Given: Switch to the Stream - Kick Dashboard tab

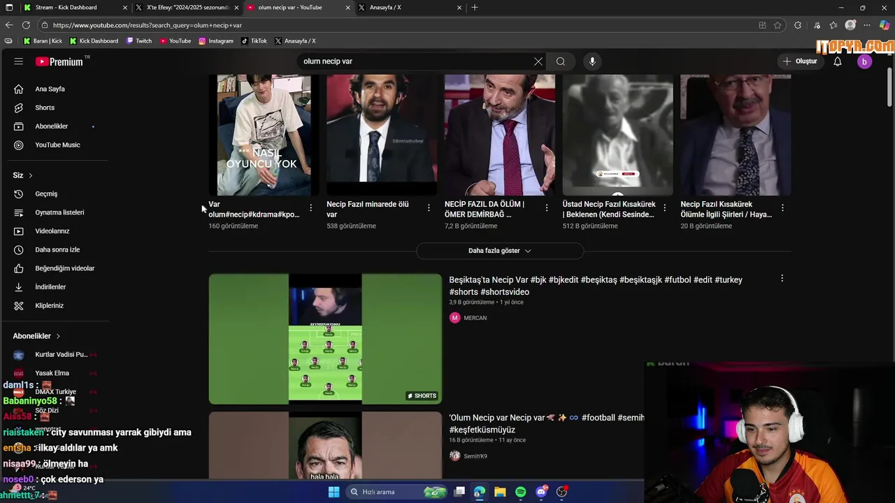Looking at the screenshot, I should [x=73, y=8].
